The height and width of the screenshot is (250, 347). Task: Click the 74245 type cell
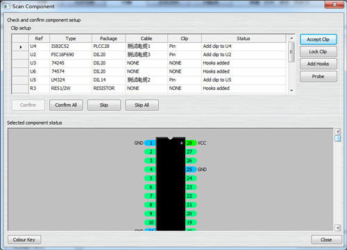(x=71, y=63)
